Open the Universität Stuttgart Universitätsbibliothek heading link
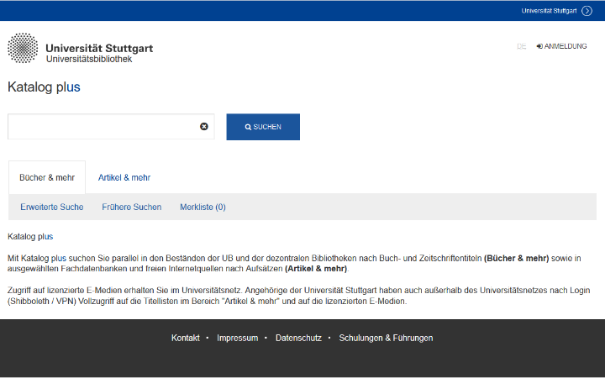Screen dimensions: 605x378 coord(99,53)
